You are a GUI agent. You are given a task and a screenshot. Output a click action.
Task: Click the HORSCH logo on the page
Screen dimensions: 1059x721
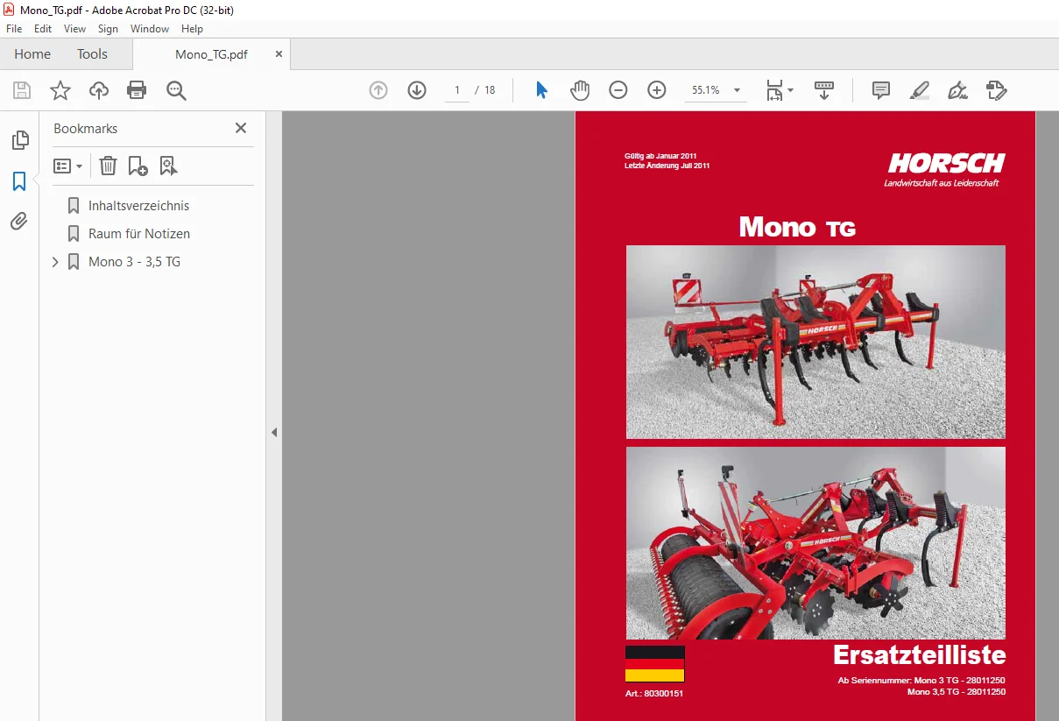point(946,163)
